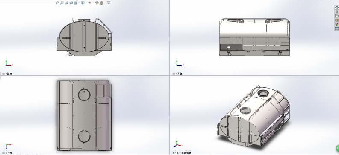The width and height of the screenshot is (339, 155).
Task: Select the dark gray door panel in left view
Action: point(231,47)
